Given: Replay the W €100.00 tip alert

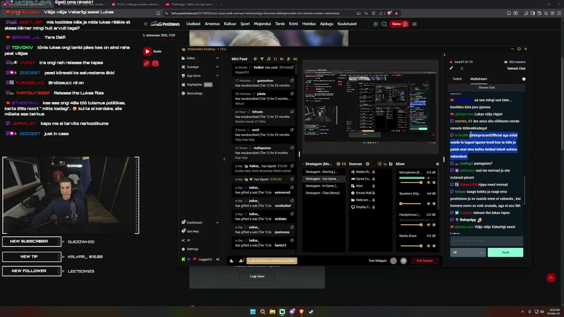Looking at the screenshot, I should 292,179.
